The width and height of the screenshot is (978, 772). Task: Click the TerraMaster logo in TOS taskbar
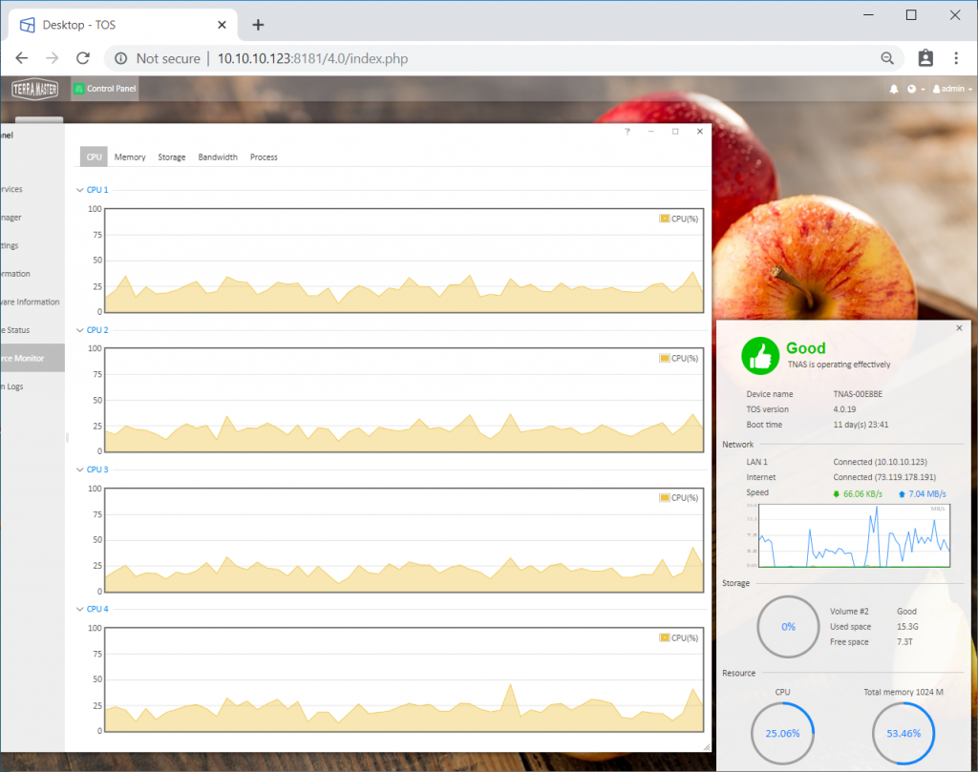(35, 89)
